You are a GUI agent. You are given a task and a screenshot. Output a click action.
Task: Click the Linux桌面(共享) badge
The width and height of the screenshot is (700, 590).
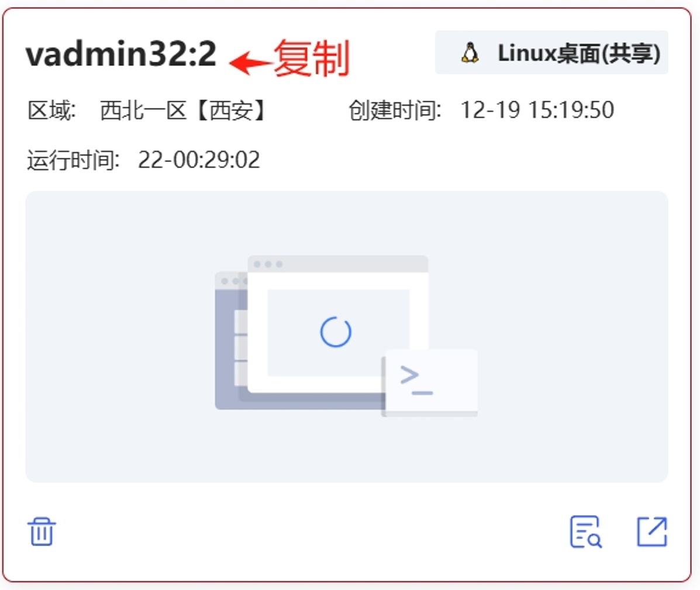click(551, 53)
